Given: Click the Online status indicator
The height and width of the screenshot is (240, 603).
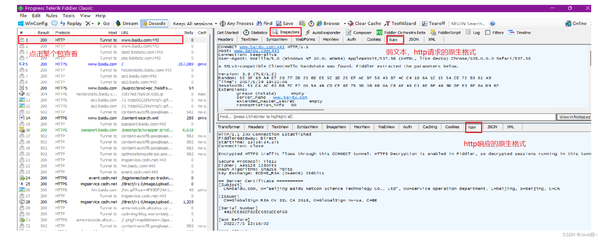Looking at the screenshot, I should tap(576, 23).
